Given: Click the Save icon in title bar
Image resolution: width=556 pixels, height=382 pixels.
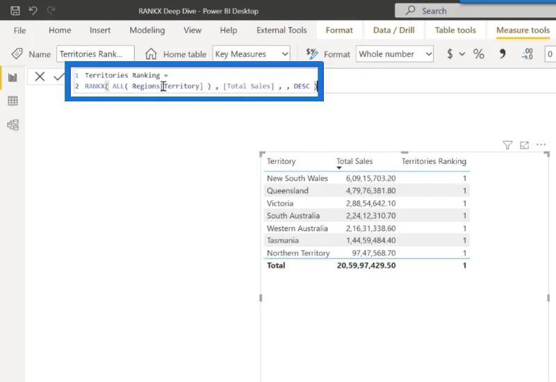Looking at the screenshot, I should pos(15,10).
